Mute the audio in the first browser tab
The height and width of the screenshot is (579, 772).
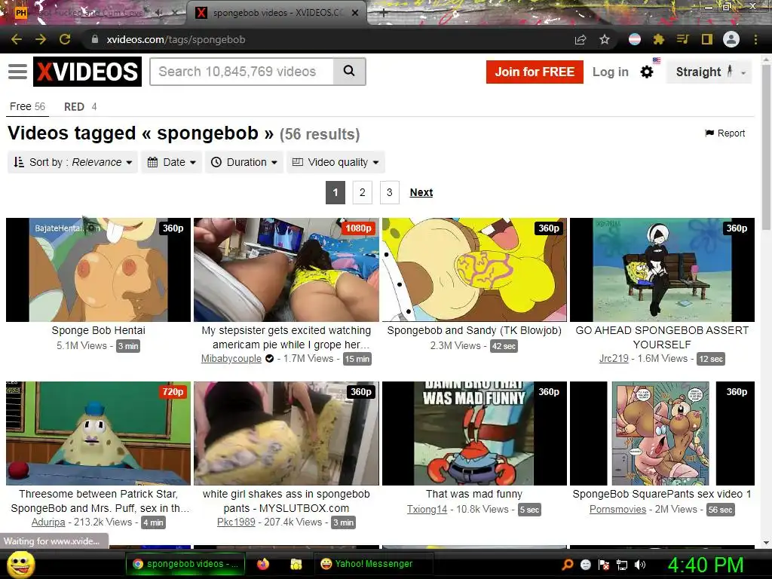[x=159, y=13]
